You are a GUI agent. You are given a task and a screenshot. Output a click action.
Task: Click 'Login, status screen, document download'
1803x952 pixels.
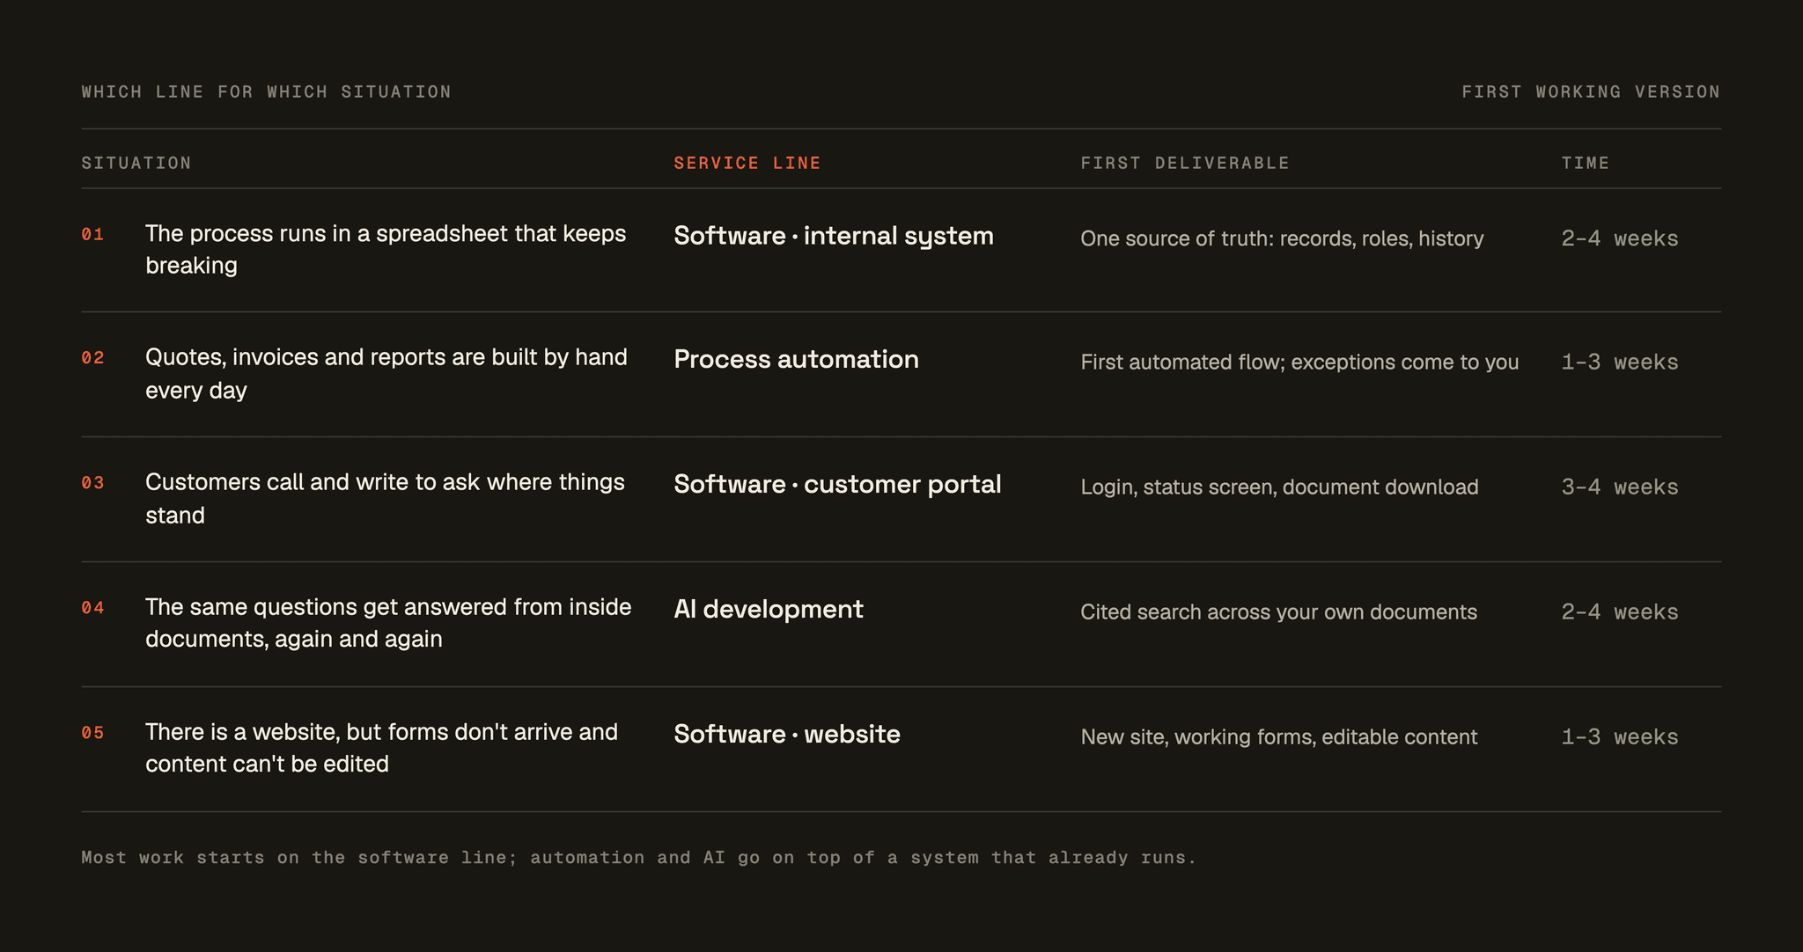click(1279, 487)
